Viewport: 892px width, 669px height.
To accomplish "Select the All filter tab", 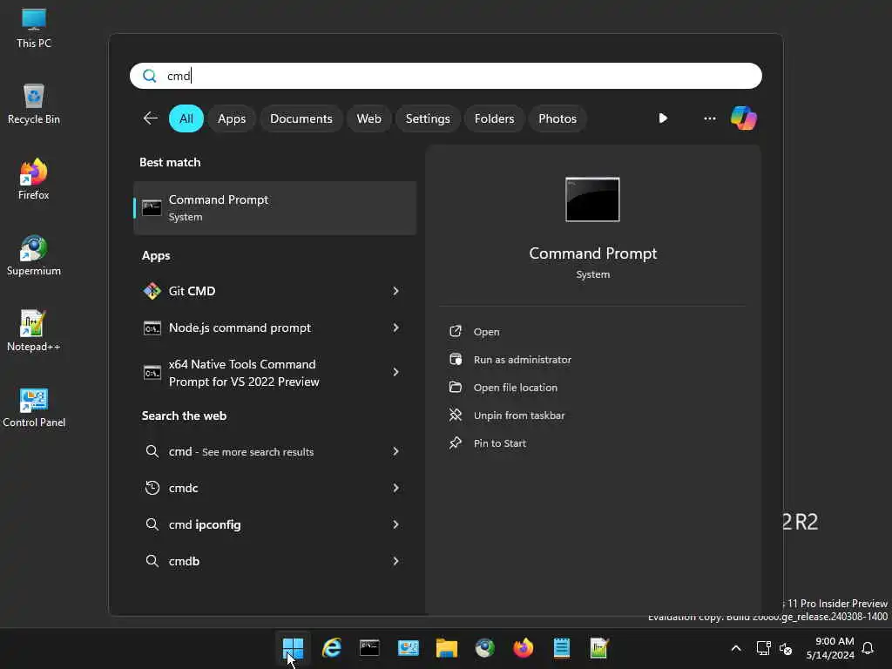I will 186,118.
